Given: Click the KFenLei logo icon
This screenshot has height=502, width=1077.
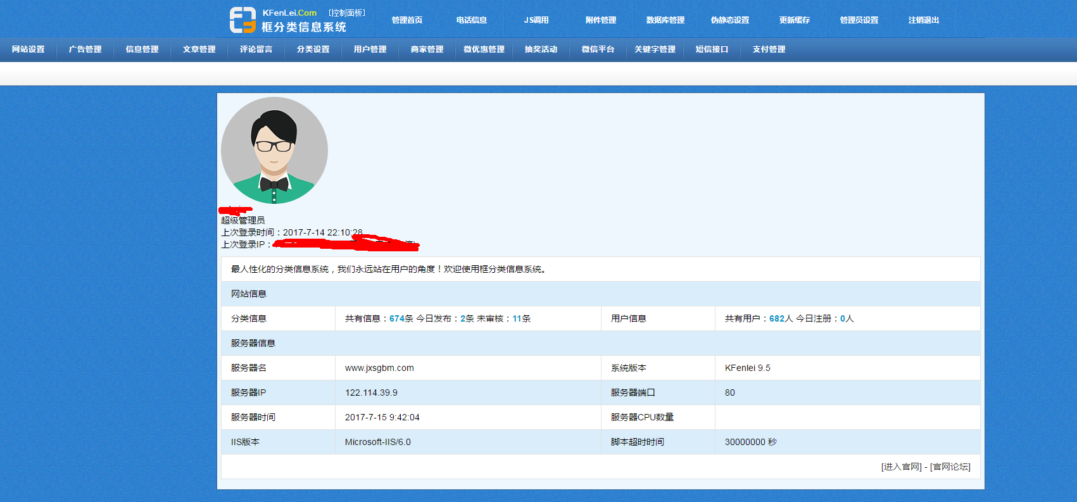Looking at the screenshot, I should pyautogui.click(x=242, y=20).
